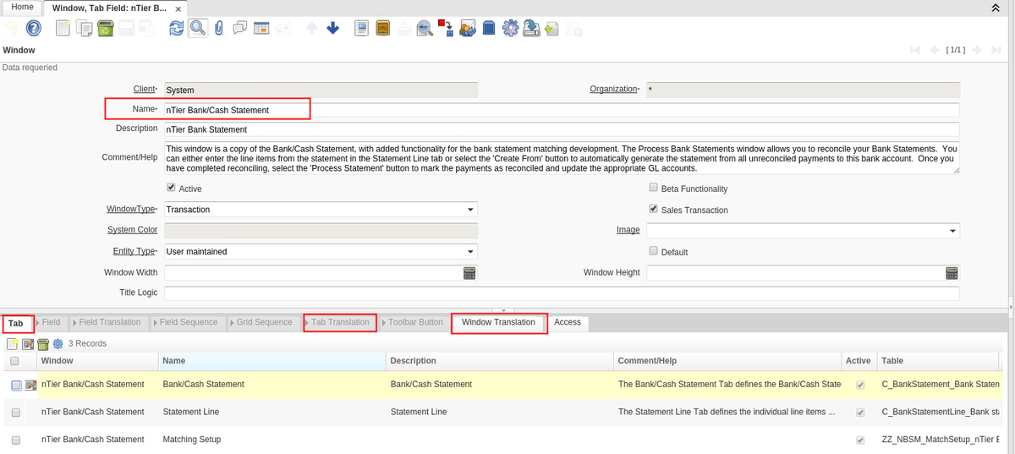Open the Access tab
Viewport: 1015px width, 454px height.
click(x=568, y=322)
